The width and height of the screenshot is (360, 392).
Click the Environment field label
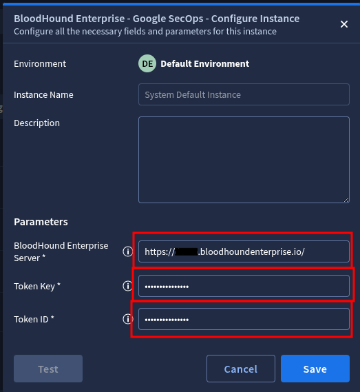pos(40,64)
